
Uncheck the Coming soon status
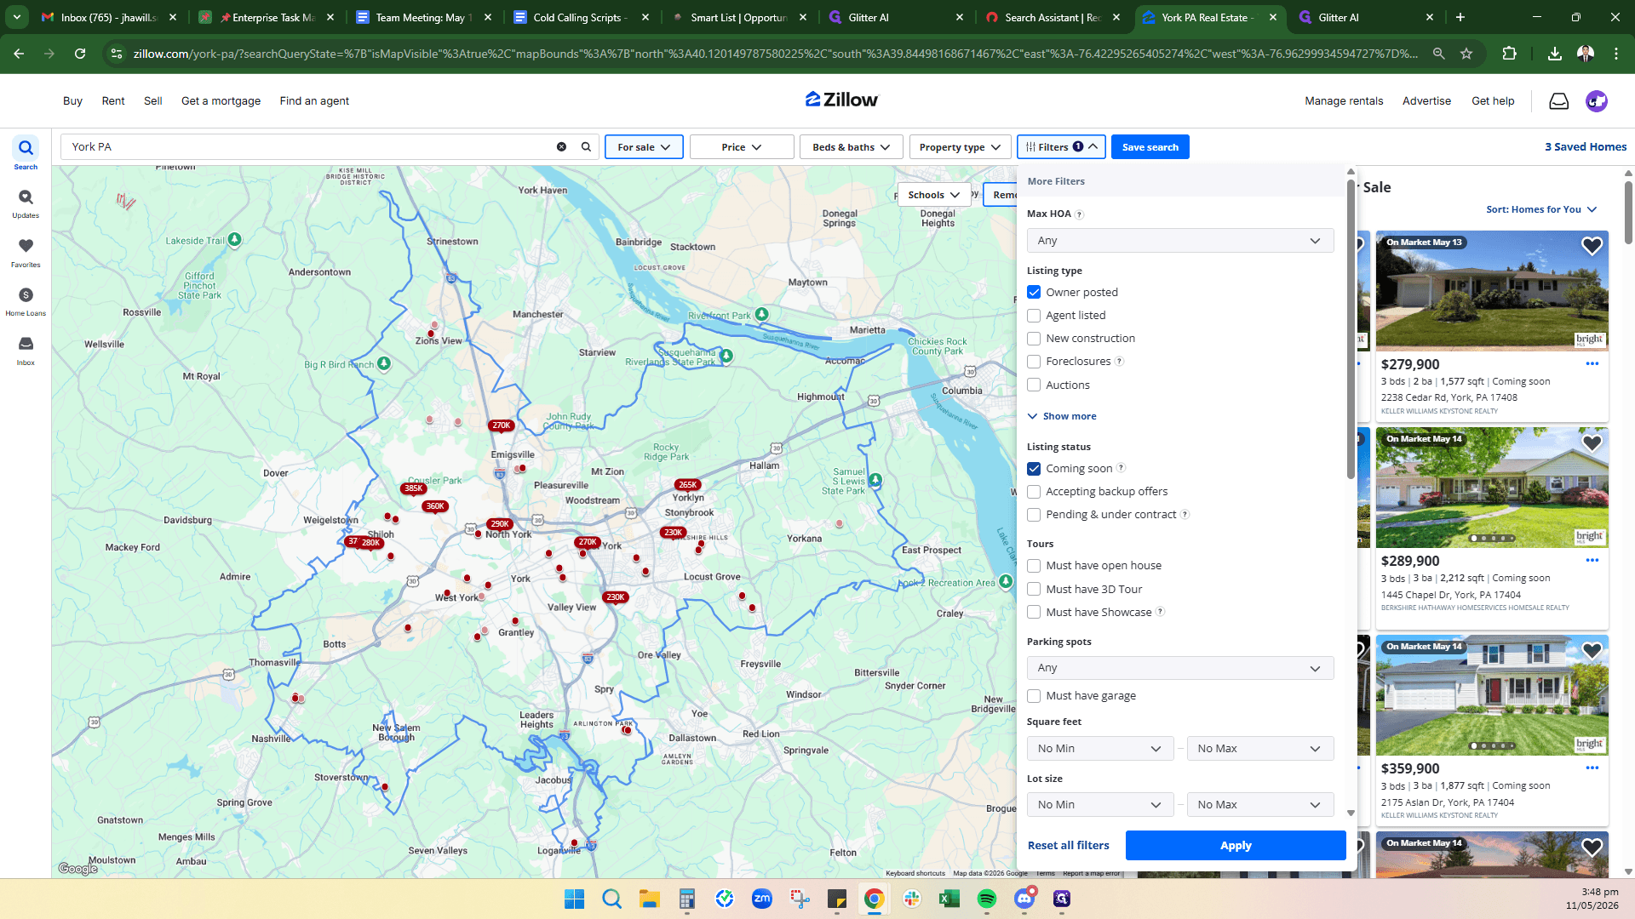point(1034,469)
